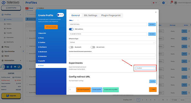This screenshot has width=191, height=103.
Task: Tick the checkbox for the Hidemium profile row
Action: tap(27, 46)
